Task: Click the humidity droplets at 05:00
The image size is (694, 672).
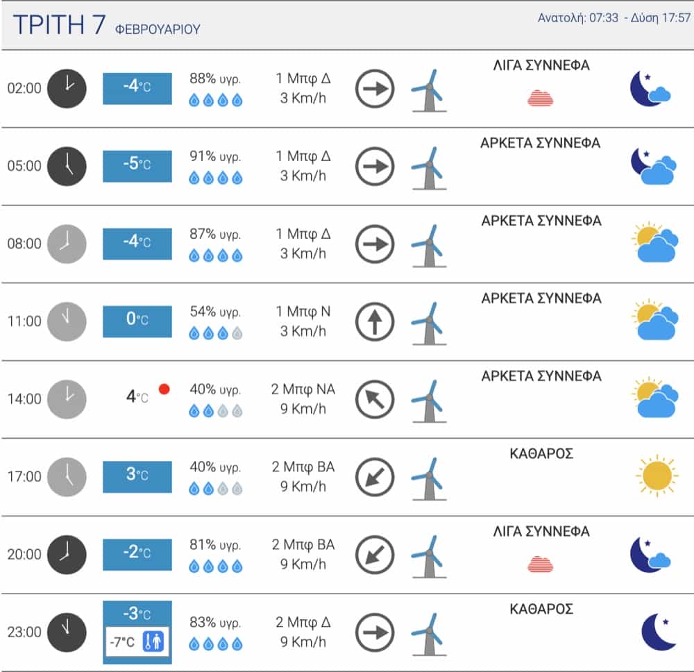Action: coord(216,178)
